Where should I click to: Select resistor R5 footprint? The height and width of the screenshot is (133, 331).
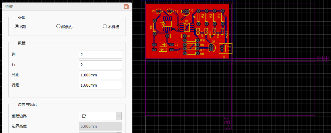tap(191, 45)
